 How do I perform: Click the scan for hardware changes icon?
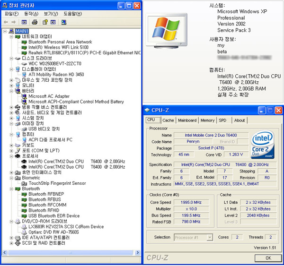pyautogui.click(x=63, y=22)
